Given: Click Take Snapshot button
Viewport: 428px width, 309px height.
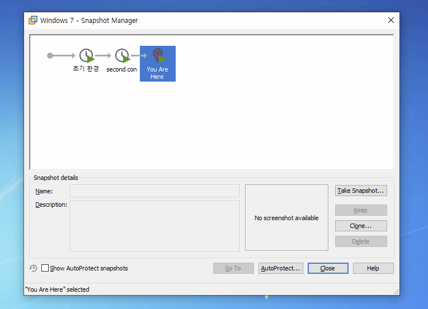Looking at the screenshot, I should (x=361, y=191).
